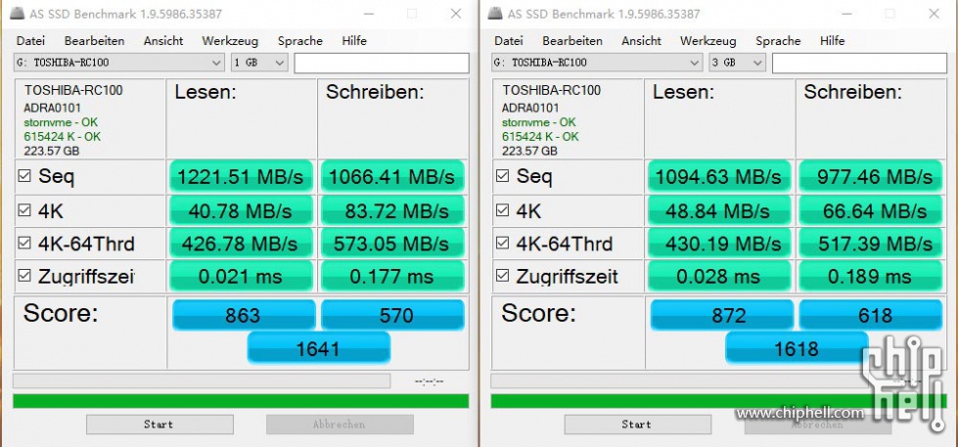The height and width of the screenshot is (447, 958).
Task: Open the Werkzeug menu in the right window
Action: [708, 41]
